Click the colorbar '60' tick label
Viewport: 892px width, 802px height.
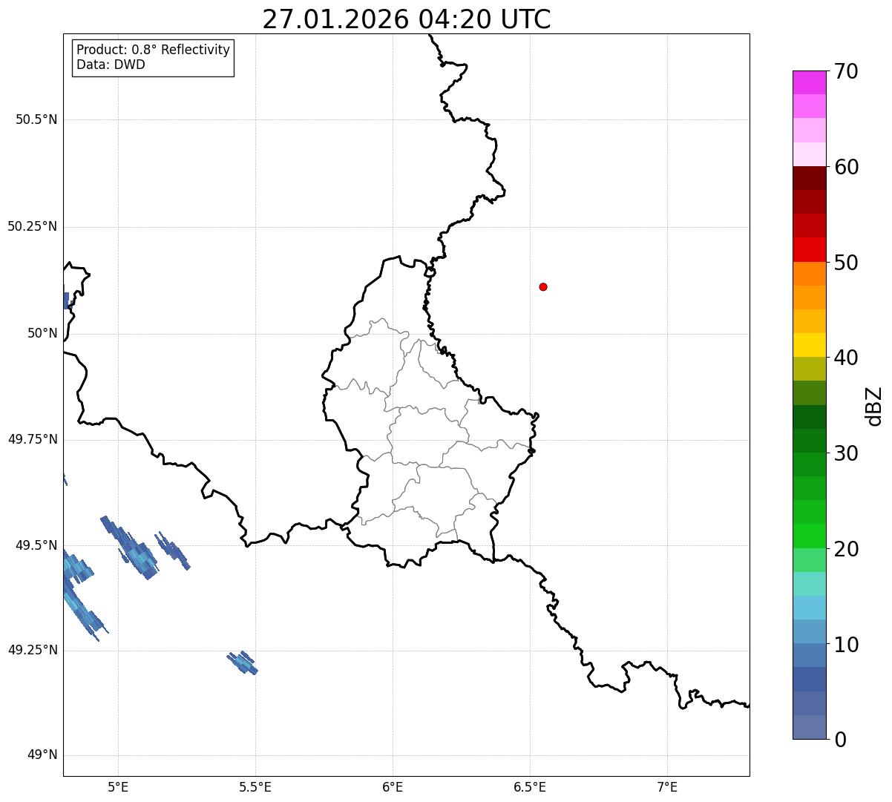click(x=846, y=167)
